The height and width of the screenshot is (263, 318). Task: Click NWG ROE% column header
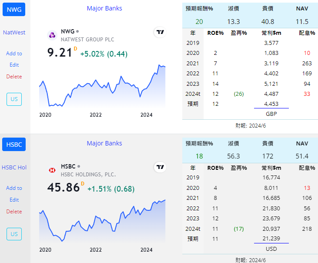(215, 33)
